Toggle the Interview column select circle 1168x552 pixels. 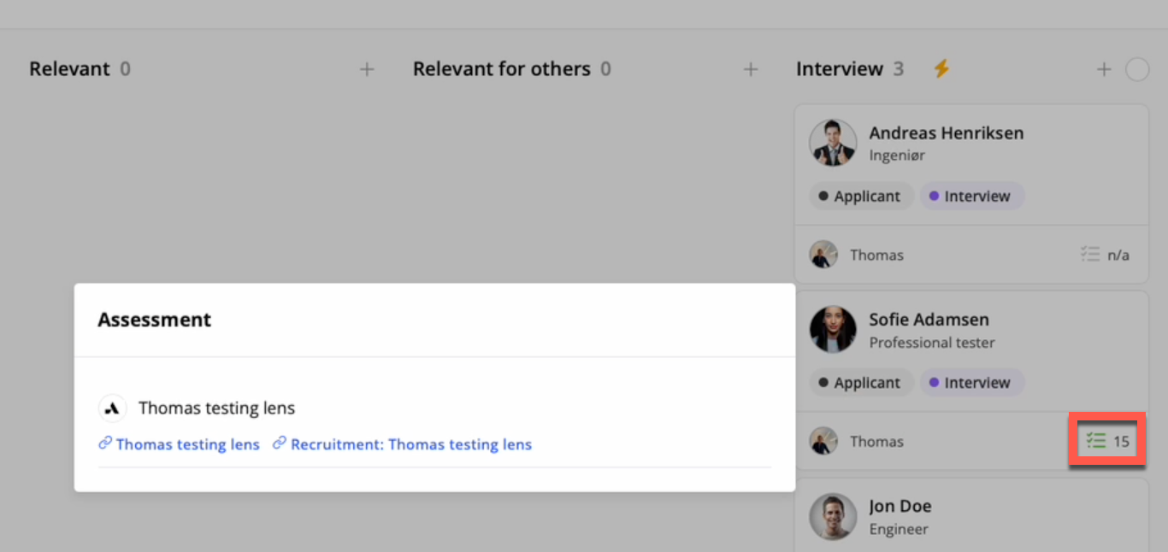coord(1137,69)
